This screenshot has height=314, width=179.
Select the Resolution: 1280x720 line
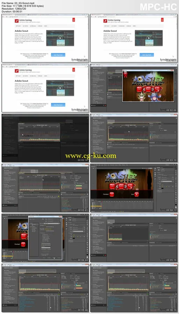[x=14, y=9]
